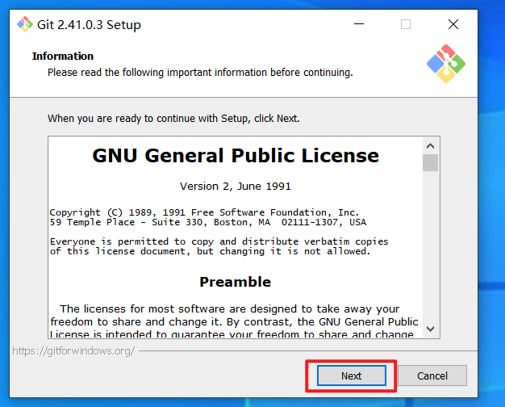This screenshot has height=407, width=505.
Task: Minimize the Git Setup window
Action: coord(359,24)
